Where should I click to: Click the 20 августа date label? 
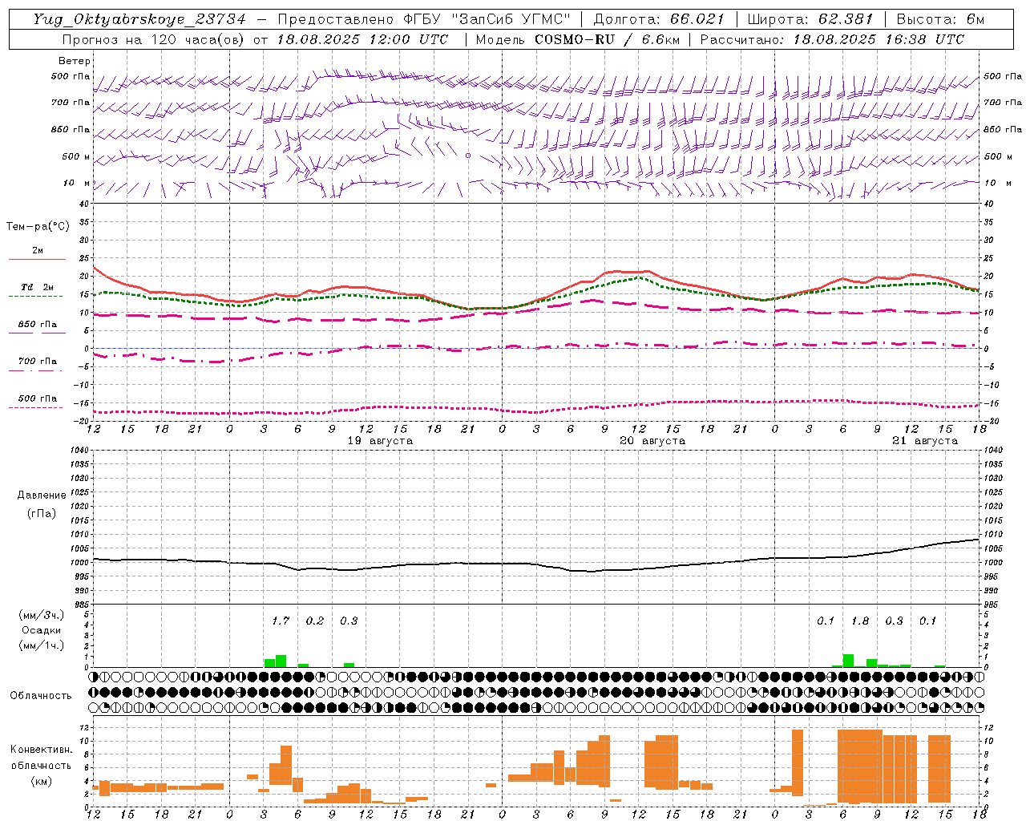click(652, 441)
